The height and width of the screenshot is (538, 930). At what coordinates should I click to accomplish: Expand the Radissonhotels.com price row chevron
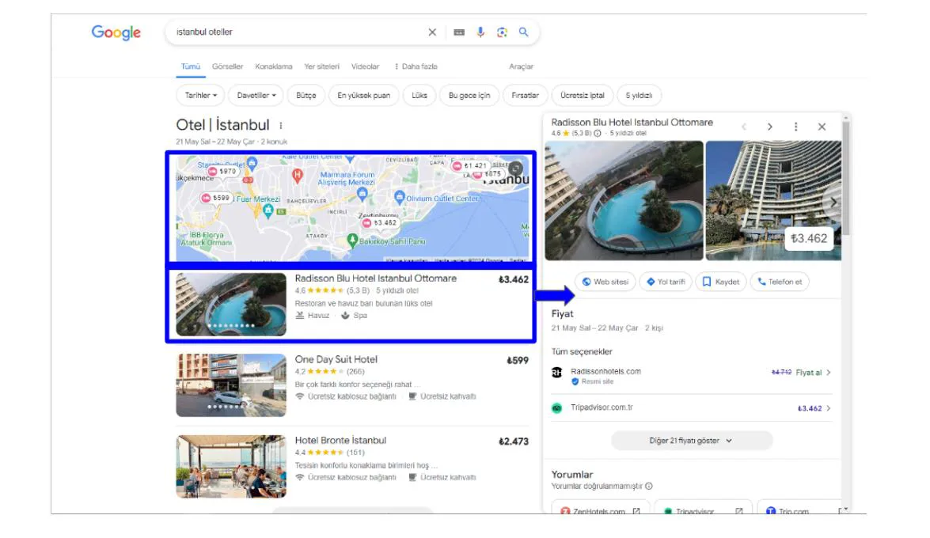pyautogui.click(x=829, y=373)
